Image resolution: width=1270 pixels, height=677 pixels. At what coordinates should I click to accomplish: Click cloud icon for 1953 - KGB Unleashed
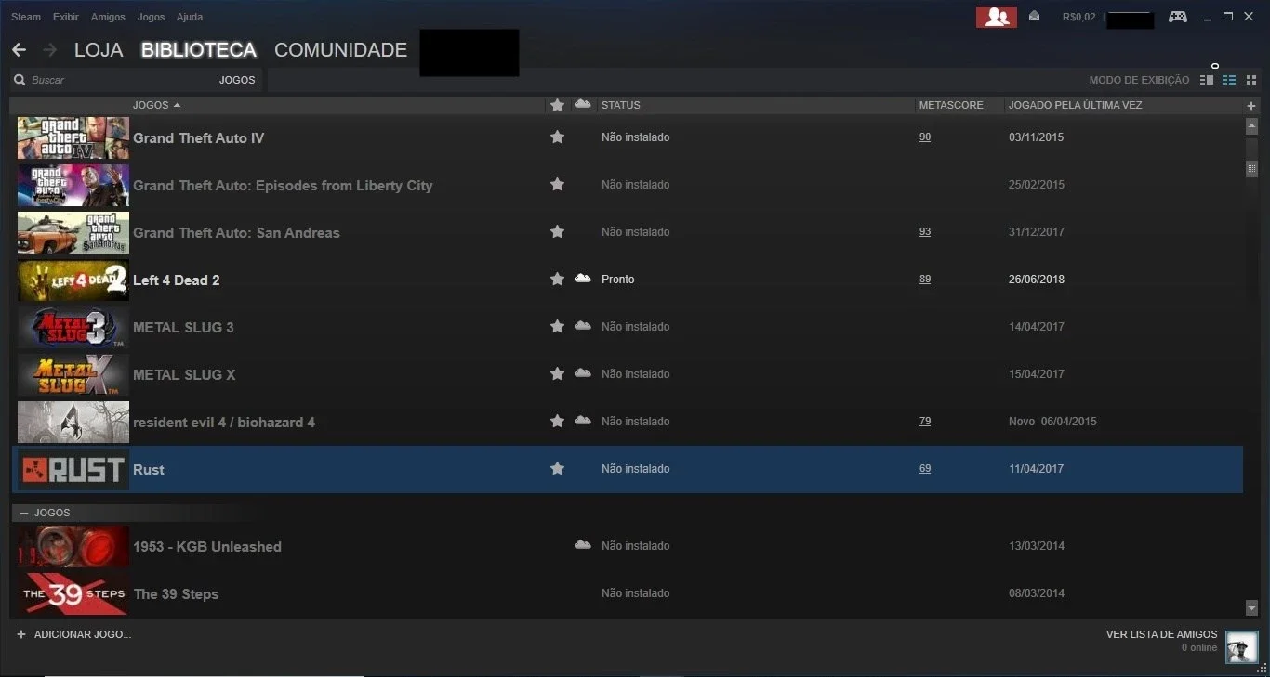pos(583,545)
